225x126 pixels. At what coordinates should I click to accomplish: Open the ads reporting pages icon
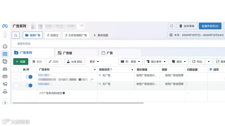[5, 62]
